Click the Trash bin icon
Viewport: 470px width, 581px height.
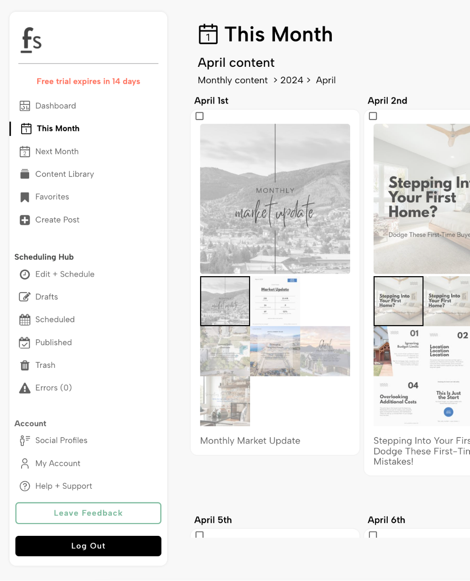pyautogui.click(x=25, y=365)
